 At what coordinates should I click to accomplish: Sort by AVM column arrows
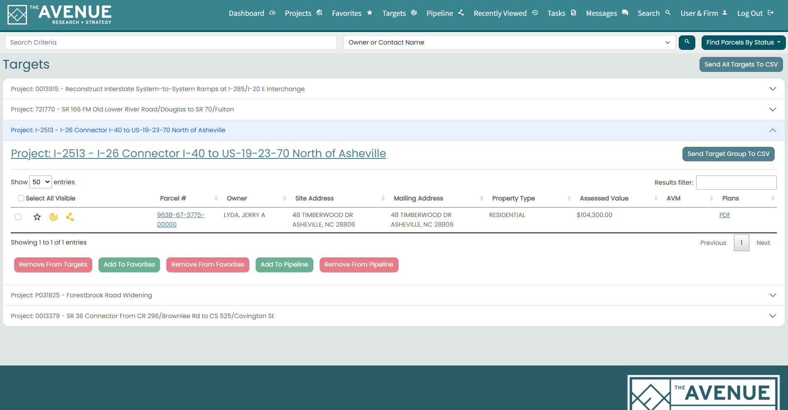coord(712,198)
